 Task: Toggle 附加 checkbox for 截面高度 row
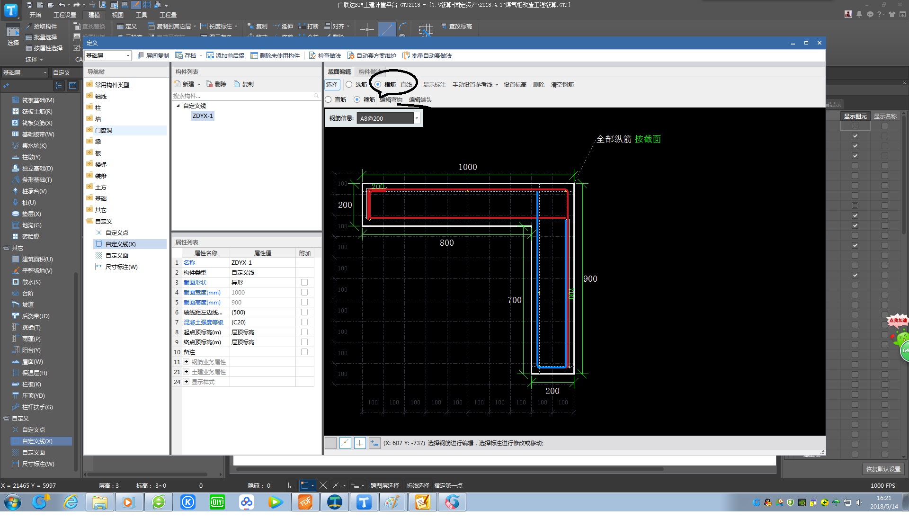pyautogui.click(x=304, y=302)
